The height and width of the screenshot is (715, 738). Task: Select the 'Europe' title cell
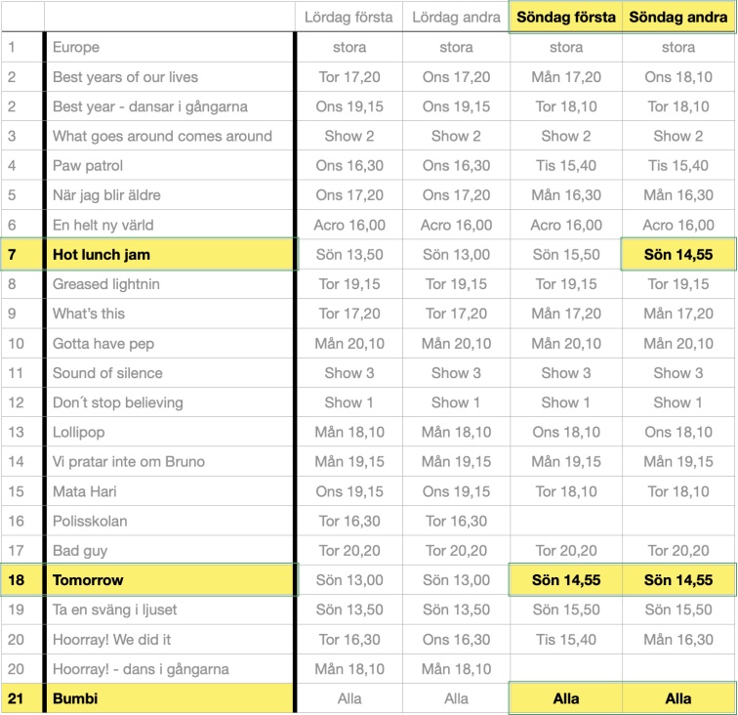point(170,47)
